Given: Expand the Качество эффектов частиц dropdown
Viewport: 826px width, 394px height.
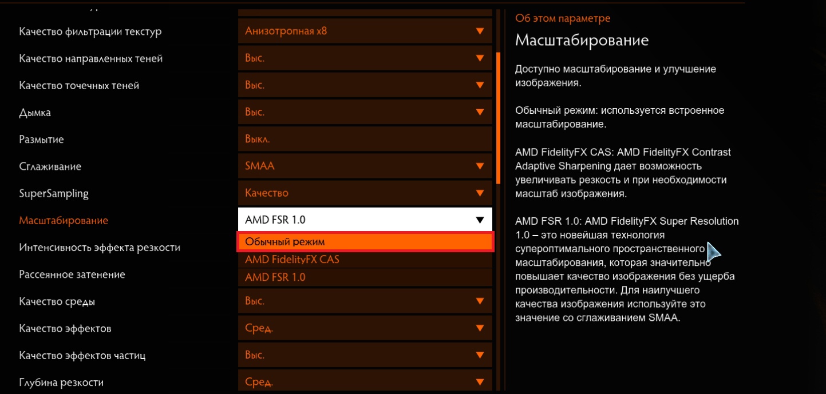Looking at the screenshot, I should (365, 355).
